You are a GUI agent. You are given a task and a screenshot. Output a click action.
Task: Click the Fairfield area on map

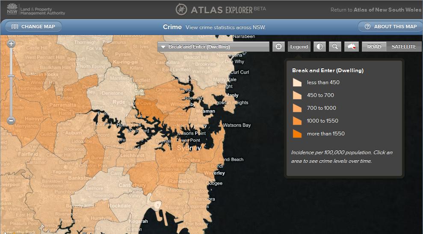tap(28, 154)
